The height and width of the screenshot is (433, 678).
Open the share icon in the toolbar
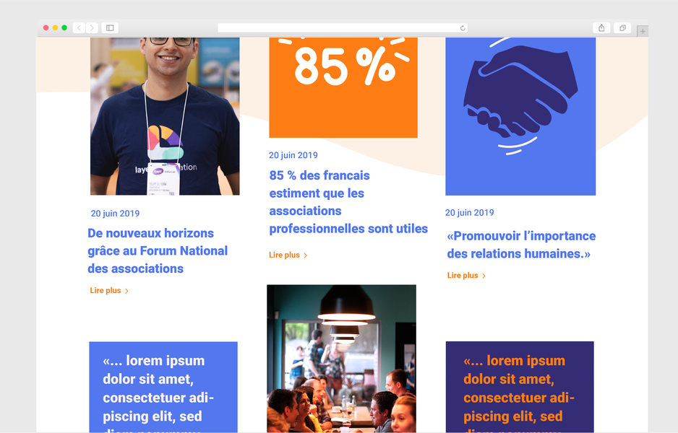click(x=601, y=28)
